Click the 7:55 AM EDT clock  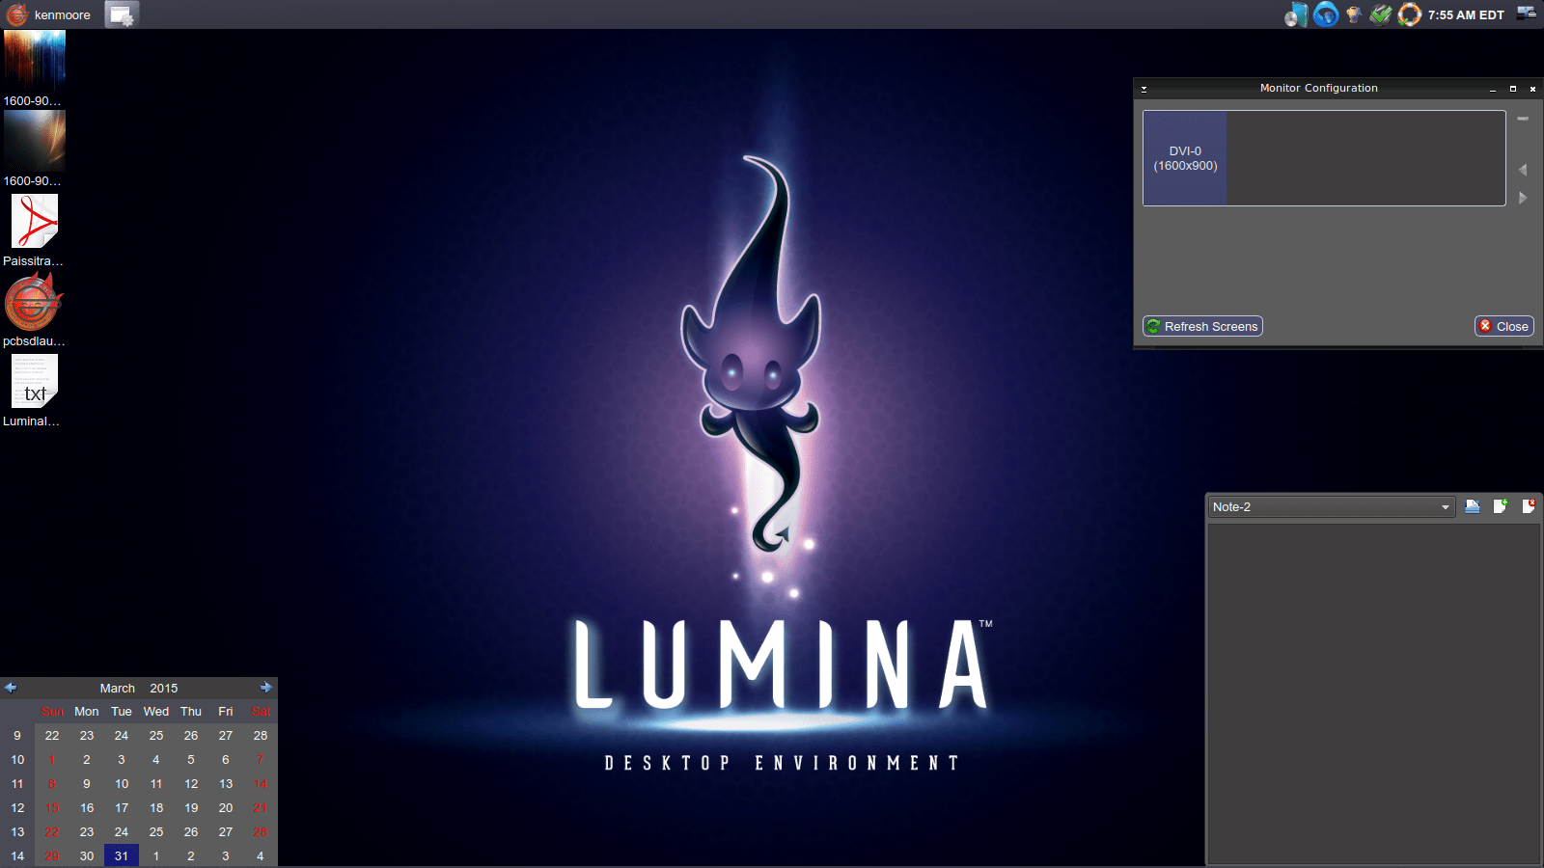(1465, 14)
